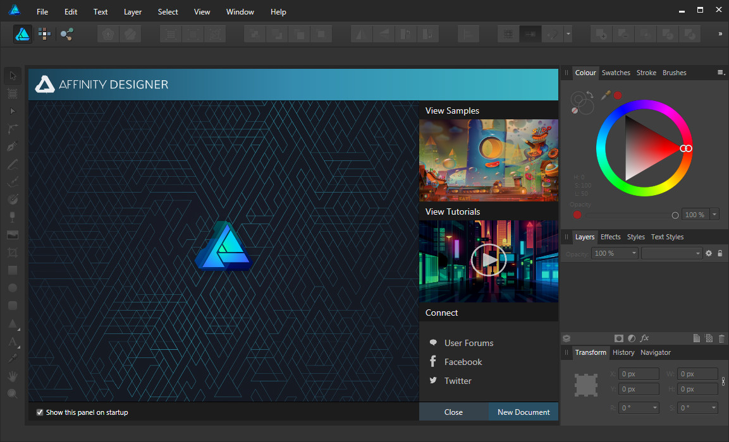Open the snapping options dropdown arrow

(x=568, y=34)
